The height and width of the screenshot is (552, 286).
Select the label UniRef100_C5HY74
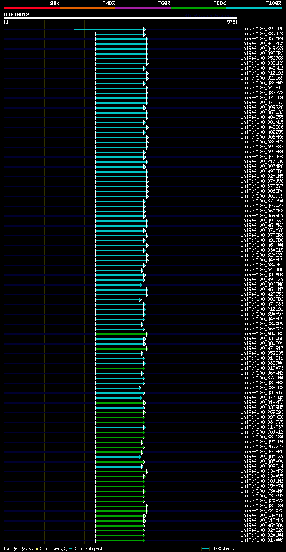[262, 486]
